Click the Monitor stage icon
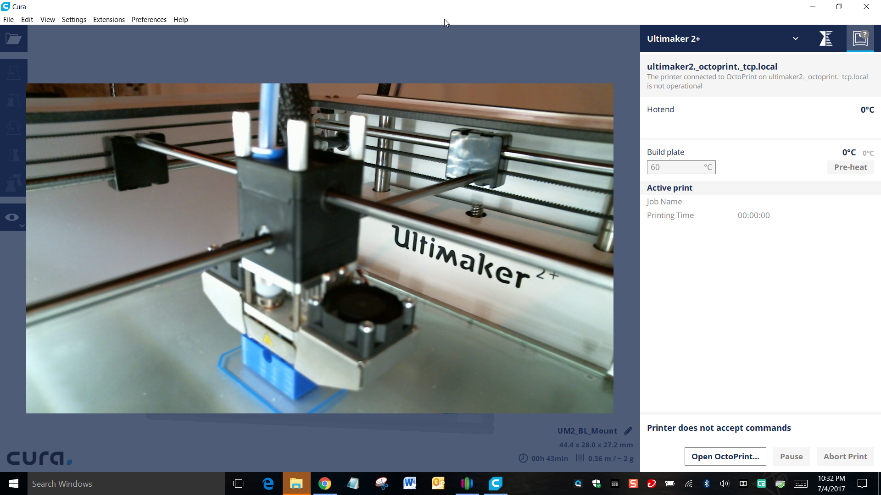 (860, 38)
